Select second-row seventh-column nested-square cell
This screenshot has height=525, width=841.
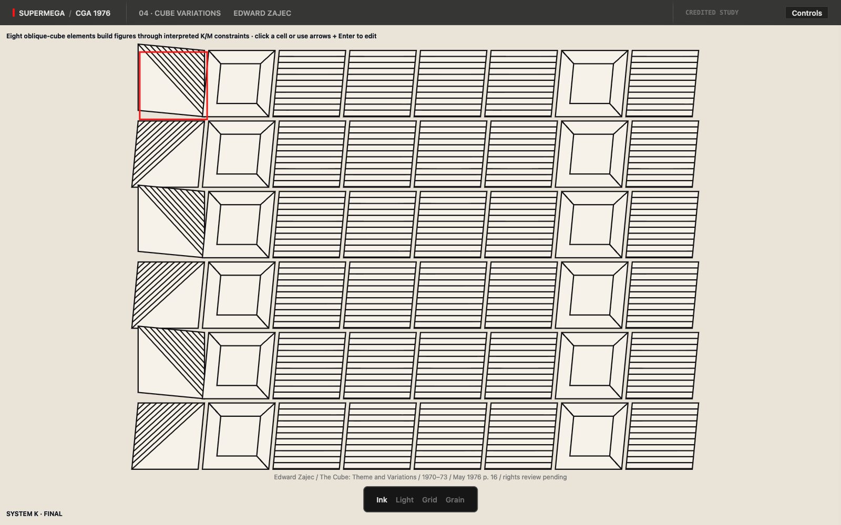592,154
